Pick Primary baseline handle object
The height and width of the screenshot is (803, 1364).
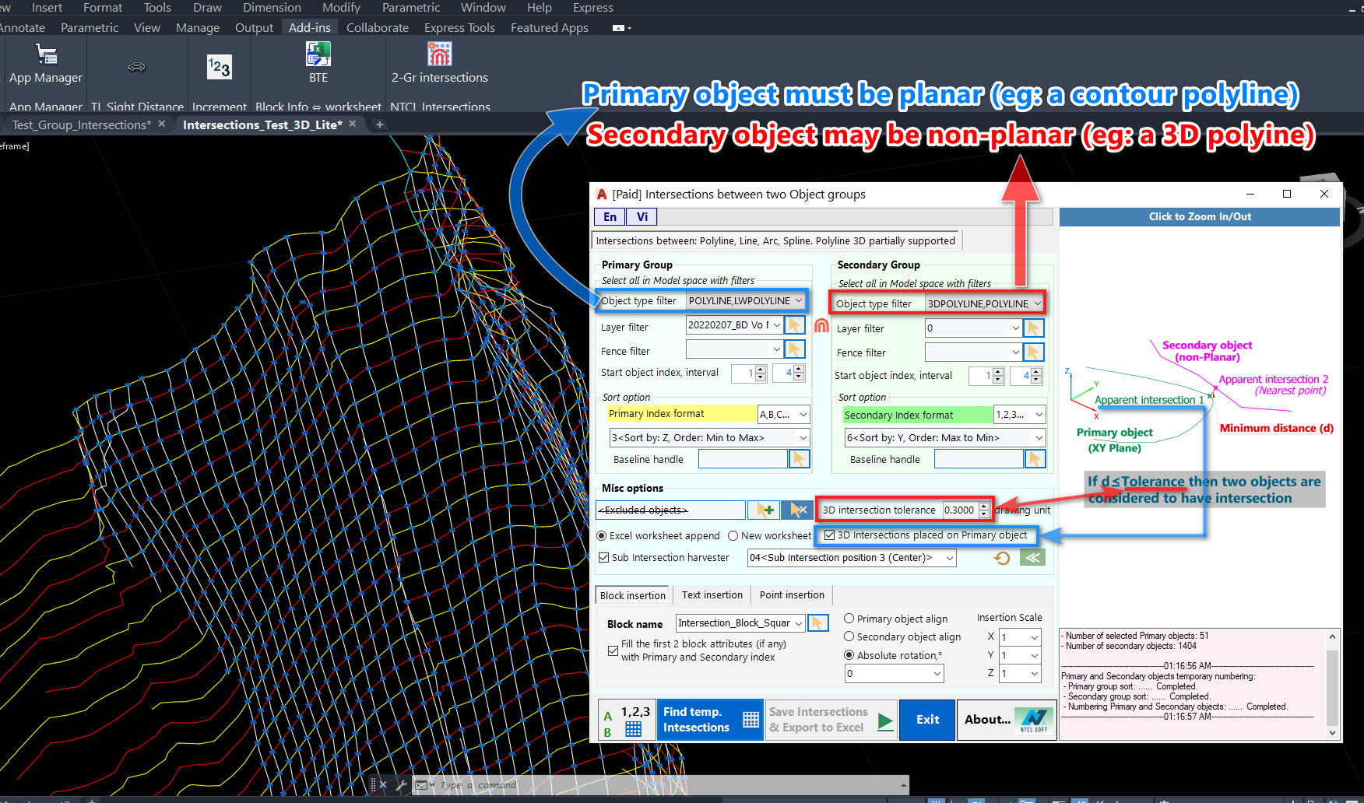[x=799, y=459]
